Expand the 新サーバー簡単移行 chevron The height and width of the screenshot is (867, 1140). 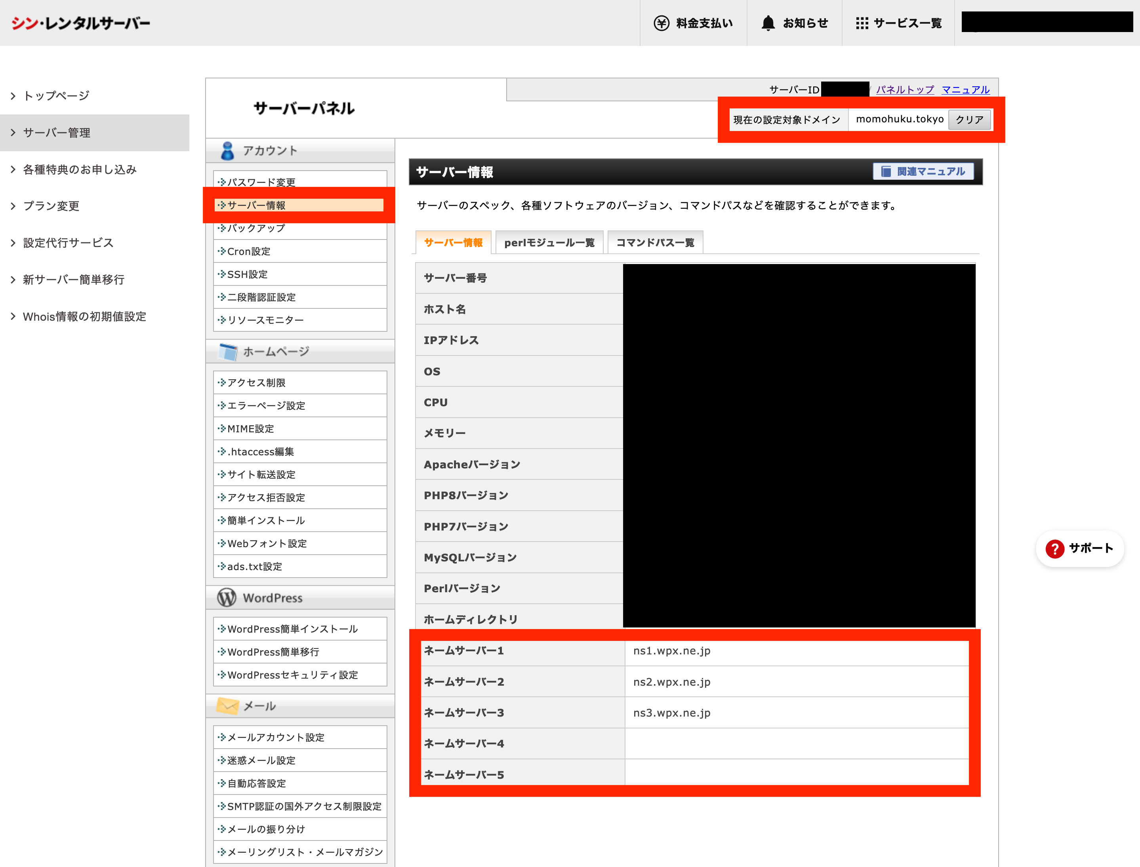[x=13, y=280]
